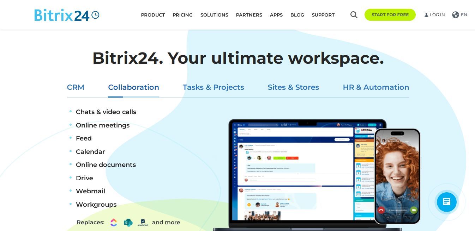
Task: Expand the SOLUTIONS navigation dropdown
Action: pyautogui.click(x=214, y=15)
